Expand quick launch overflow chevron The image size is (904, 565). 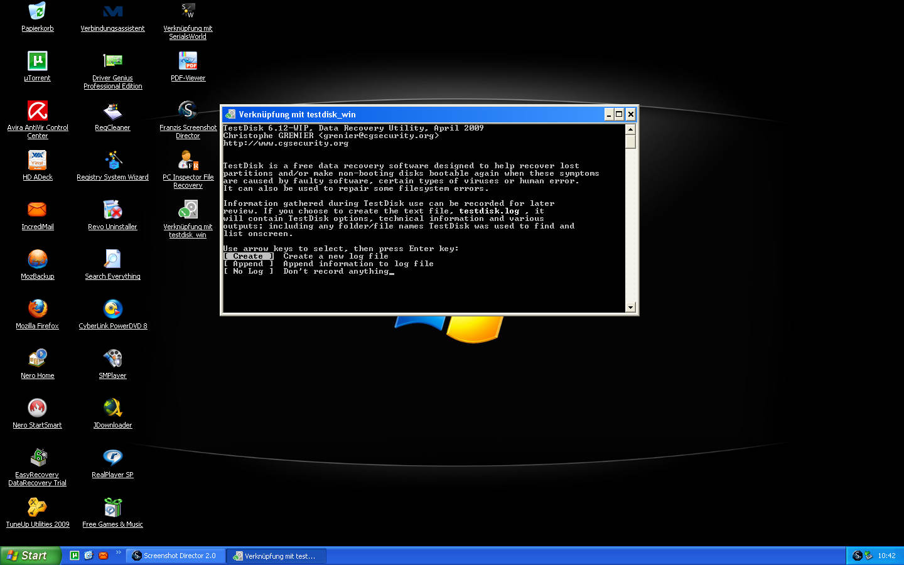coord(118,552)
